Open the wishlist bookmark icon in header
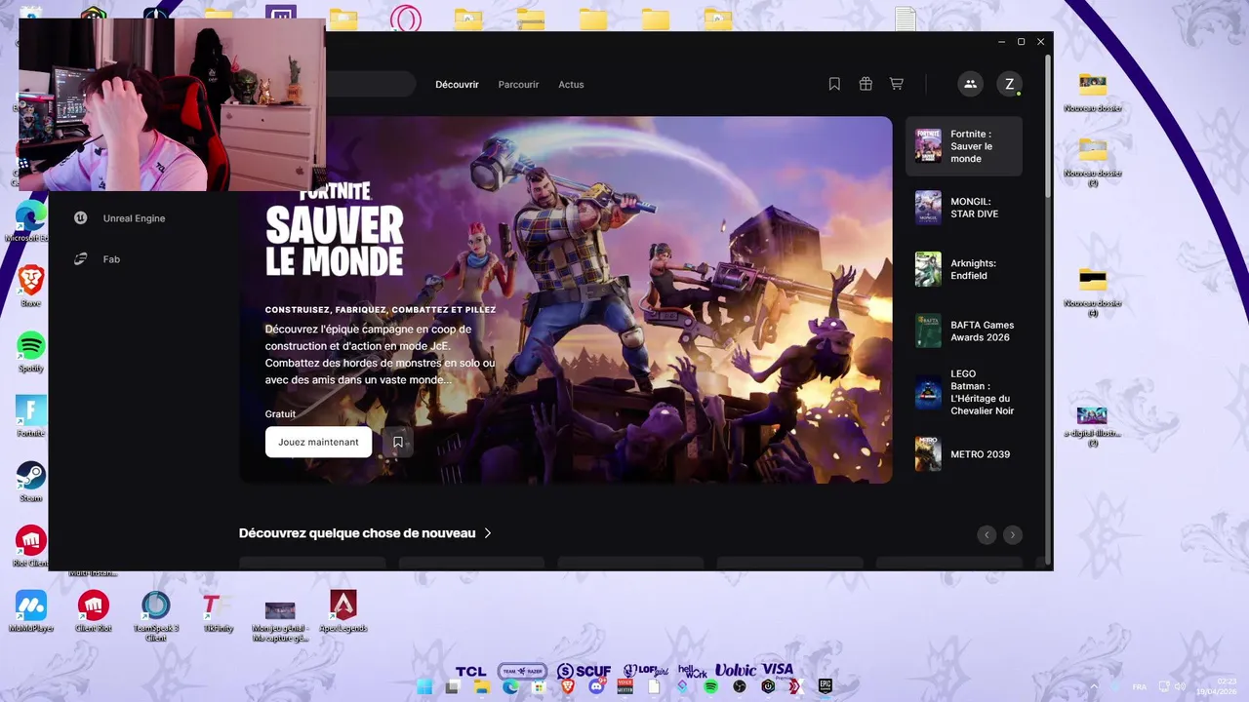The image size is (1249, 702). click(x=834, y=84)
